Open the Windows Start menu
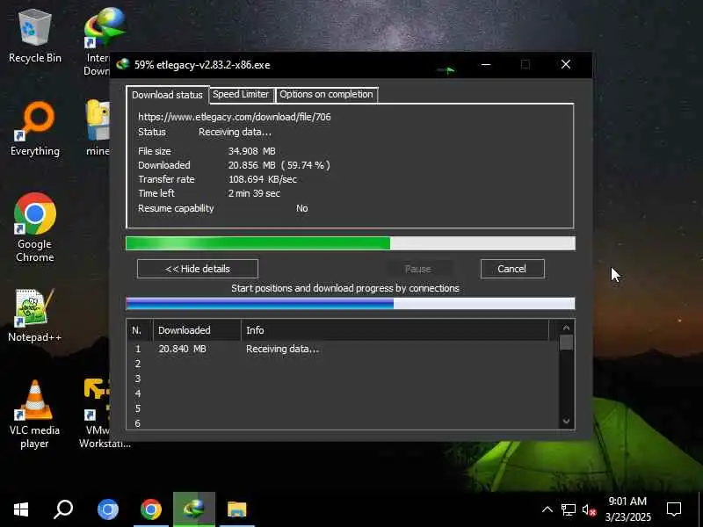The height and width of the screenshot is (527, 703). coord(21,509)
